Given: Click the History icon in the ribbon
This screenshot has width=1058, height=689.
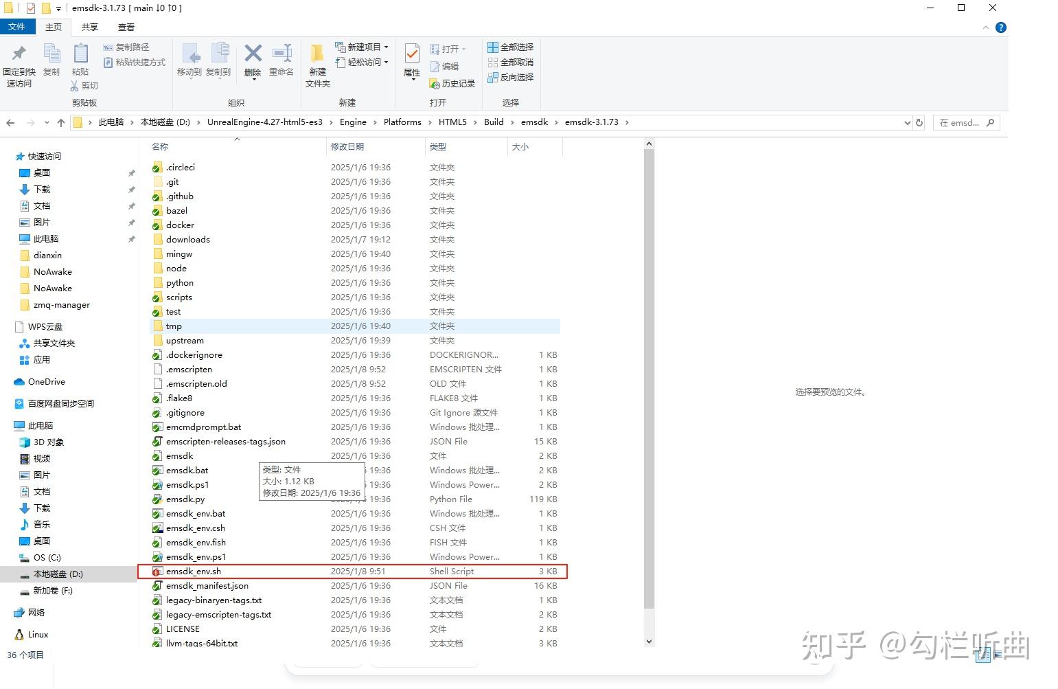Looking at the screenshot, I should click(x=452, y=84).
